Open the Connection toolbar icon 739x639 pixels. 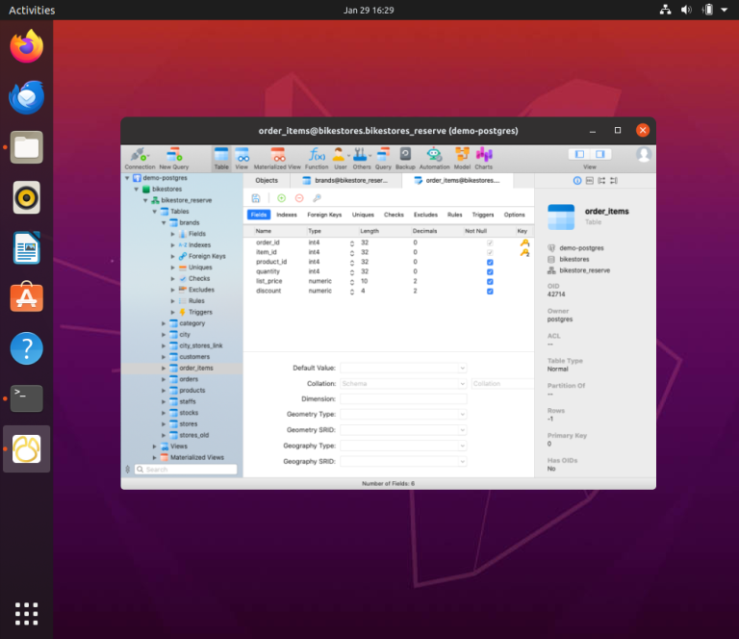(139, 155)
